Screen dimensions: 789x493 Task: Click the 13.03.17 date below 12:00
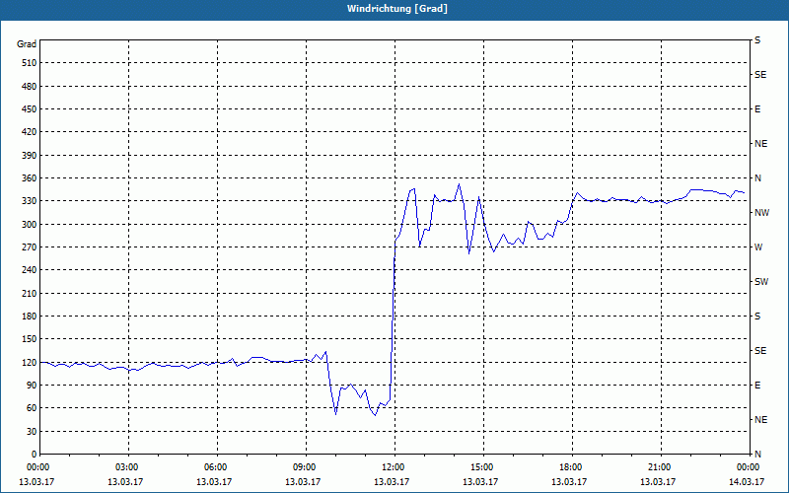tap(391, 482)
